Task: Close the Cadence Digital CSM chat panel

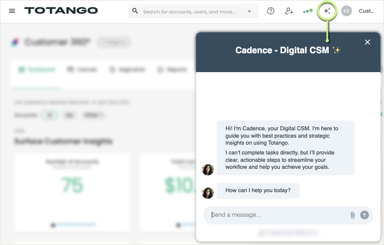Action: pyautogui.click(x=367, y=42)
